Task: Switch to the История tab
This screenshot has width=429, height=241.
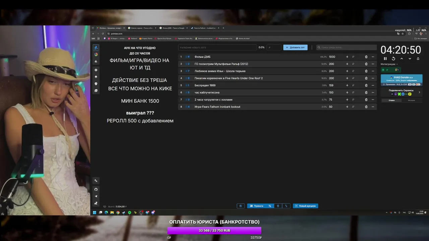Action: coord(412,100)
